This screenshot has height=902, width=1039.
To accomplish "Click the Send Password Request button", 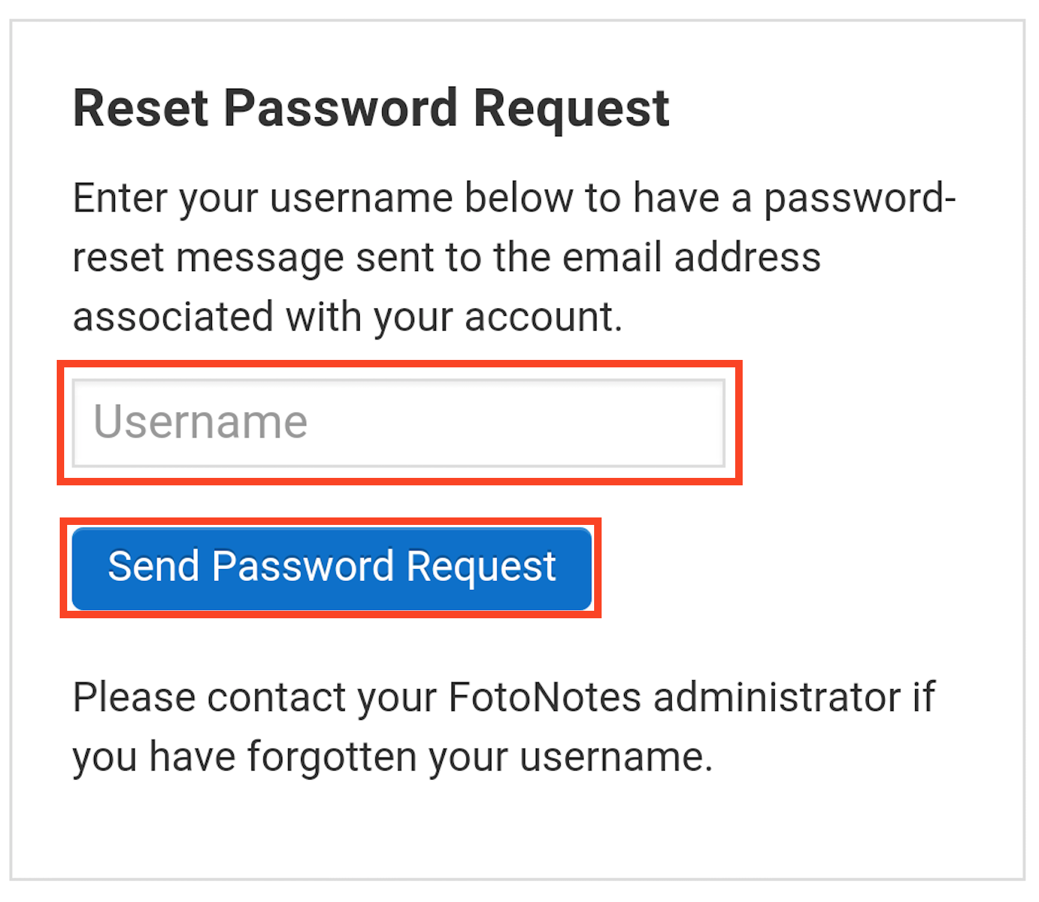I will pos(331,568).
